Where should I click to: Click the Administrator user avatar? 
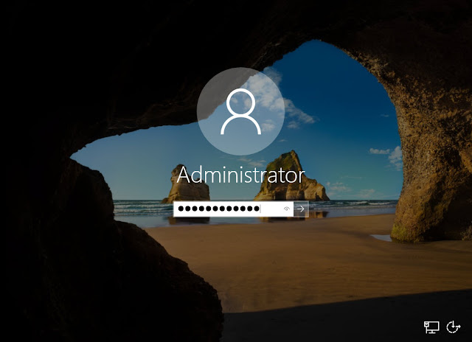tap(241, 111)
